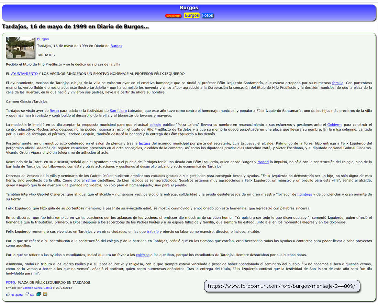Open the Gobierno link

coord(335,125)
